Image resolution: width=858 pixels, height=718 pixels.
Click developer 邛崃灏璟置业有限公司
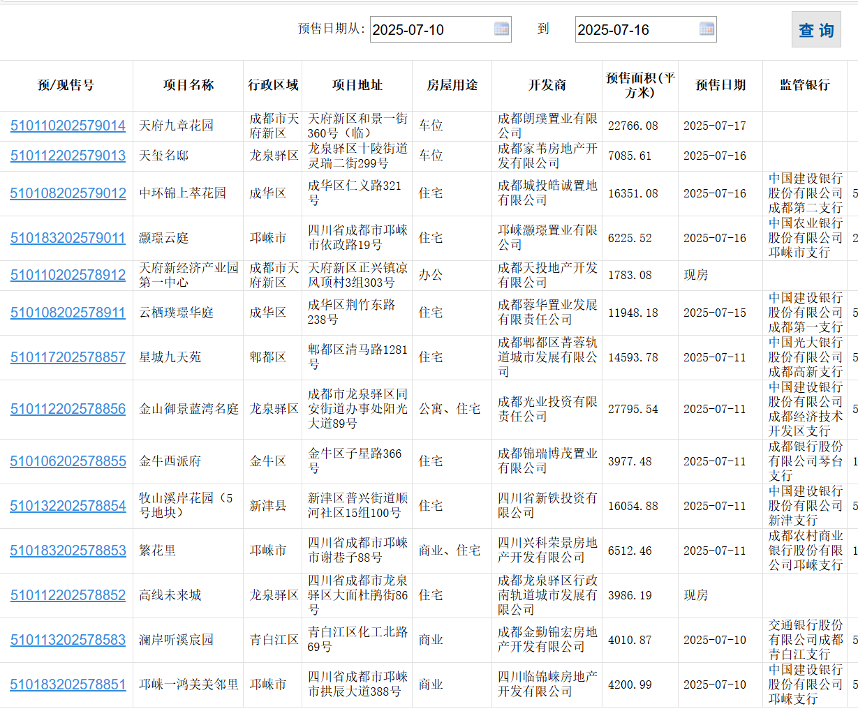pyautogui.click(x=547, y=238)
